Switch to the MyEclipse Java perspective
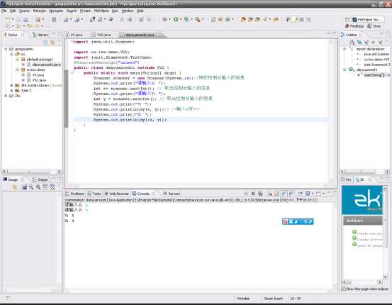Viewport: 392px width, 305px height. pos(367,20)
